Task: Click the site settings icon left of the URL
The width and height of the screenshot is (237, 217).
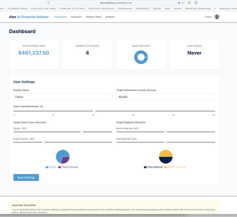Action: pos(48,3)
